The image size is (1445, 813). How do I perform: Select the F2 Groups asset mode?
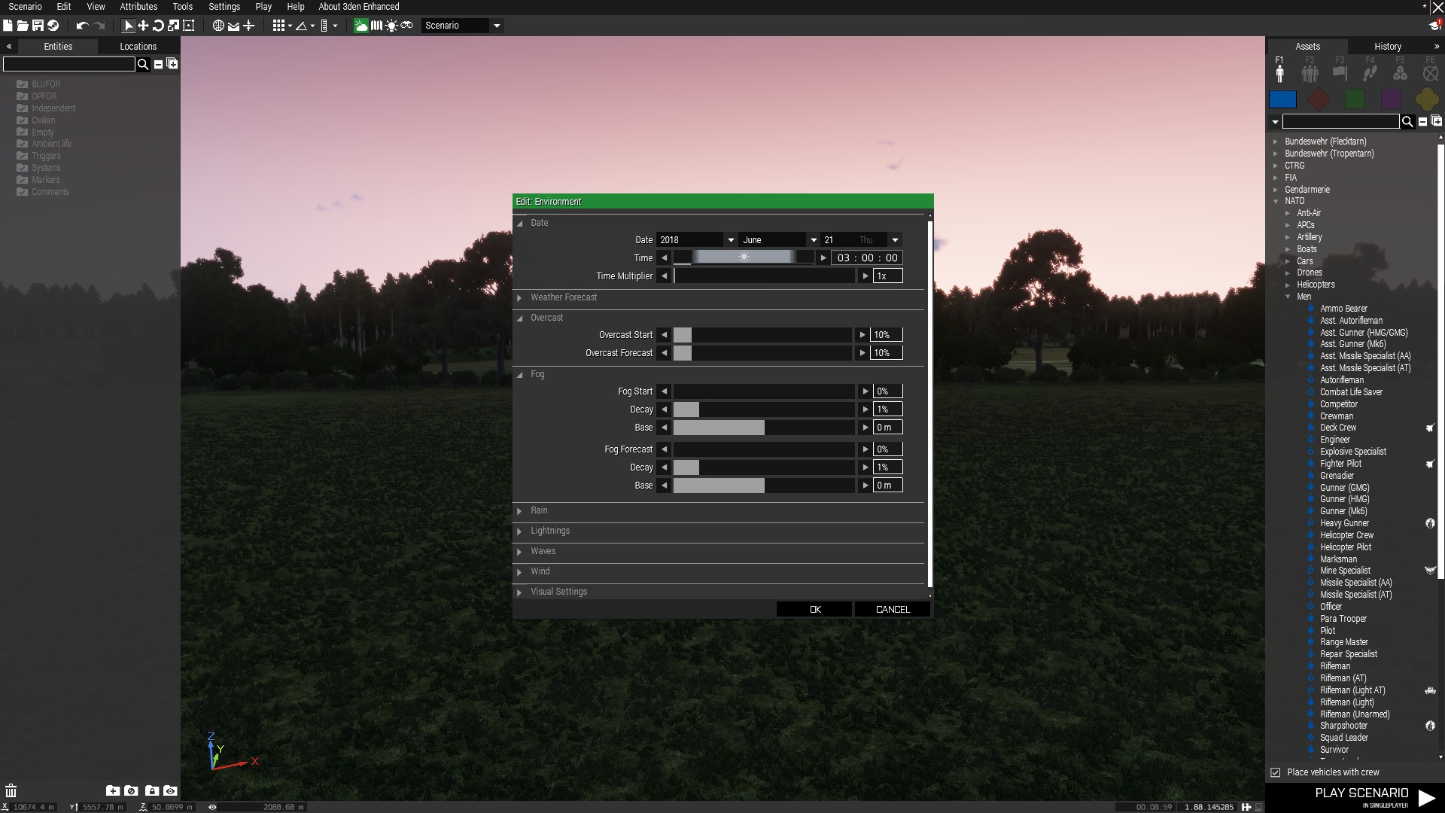click(x=1309, y=72)
